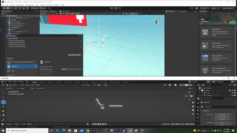Select iOS platform in Build Settings
Image resolution: width=237 pixels, height=133 pixels.
coord(22,71)
